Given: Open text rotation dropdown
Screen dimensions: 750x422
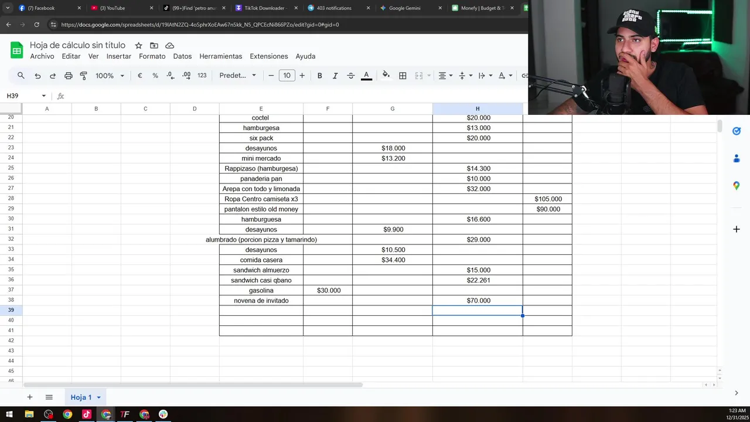Looking at the screenshot, I should point(505,76).
